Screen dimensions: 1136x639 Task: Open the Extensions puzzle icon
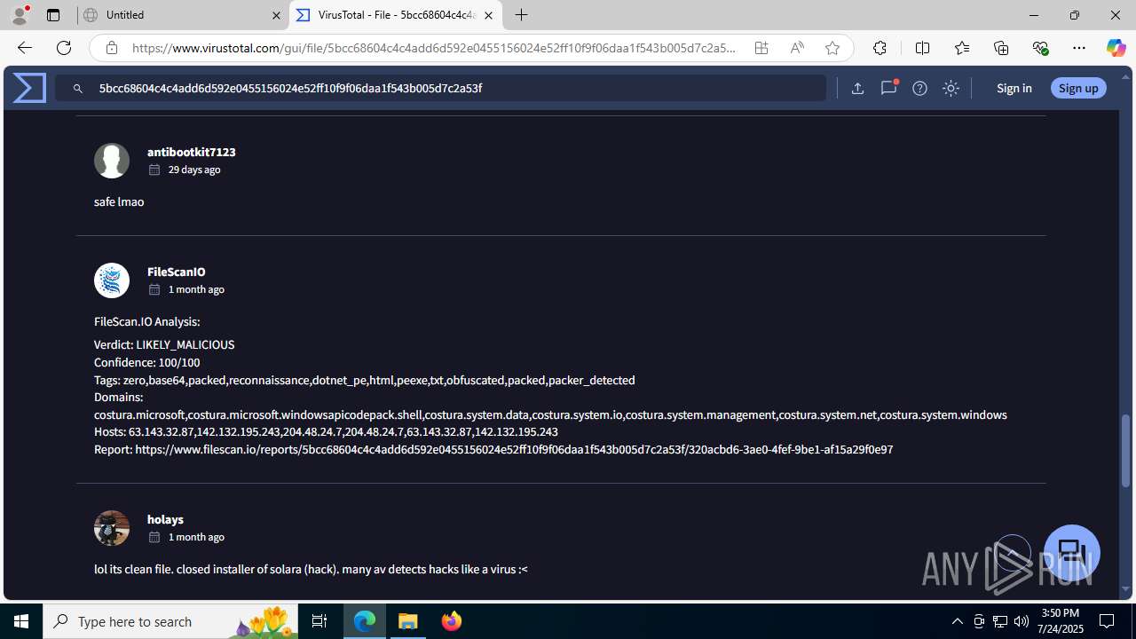click(880, 48)
